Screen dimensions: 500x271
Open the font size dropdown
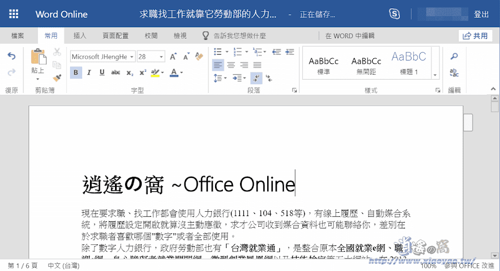(x=161, y=57)
